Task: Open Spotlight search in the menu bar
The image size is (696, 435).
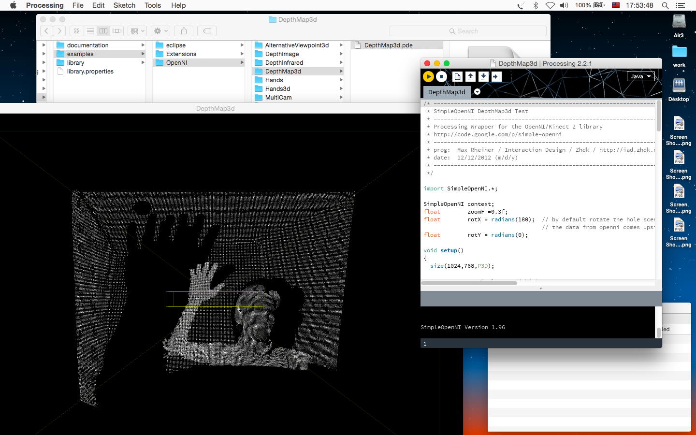Action: pyautogui.click(x=665, y=5)
